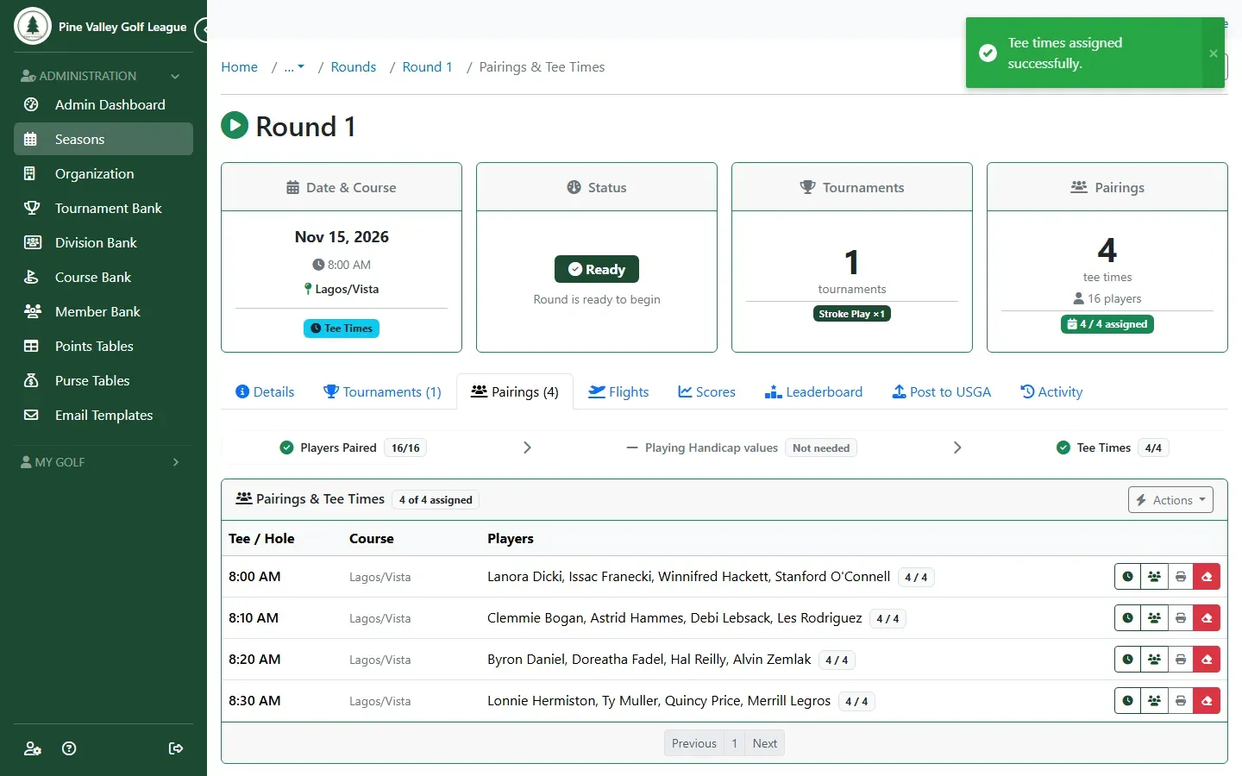Image resolution: width=1242 pixels, height=776 pixels.
Task: Open Course Bank from the sidebar
Action: tap(103, 278)
